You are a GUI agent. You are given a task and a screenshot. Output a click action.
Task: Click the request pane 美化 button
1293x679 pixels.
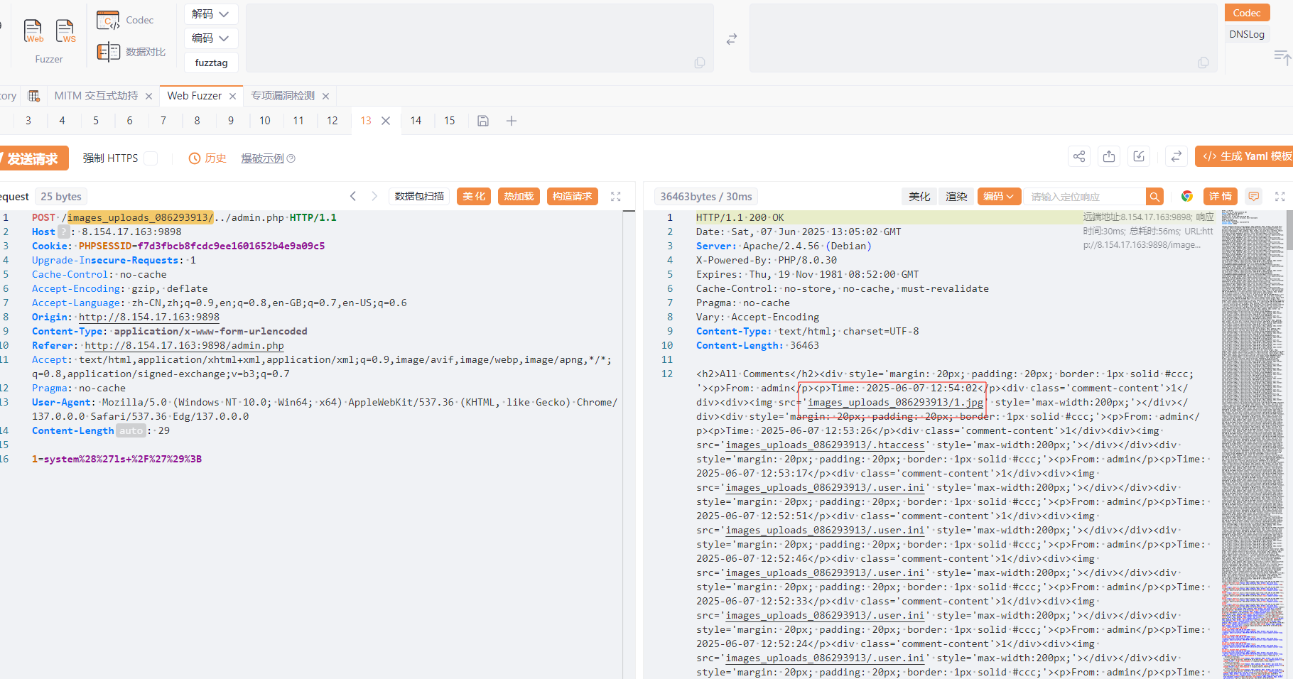point(474,197)
